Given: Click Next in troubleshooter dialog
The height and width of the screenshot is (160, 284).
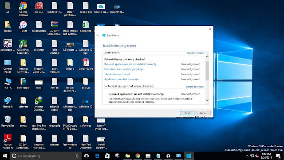Looking at the screenshot, I should (x=187, y=113).
